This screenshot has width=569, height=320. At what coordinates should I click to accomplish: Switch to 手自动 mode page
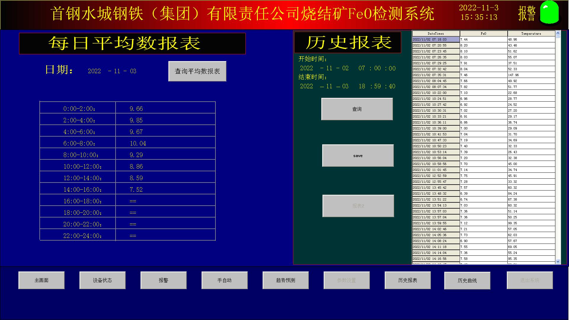225,280
